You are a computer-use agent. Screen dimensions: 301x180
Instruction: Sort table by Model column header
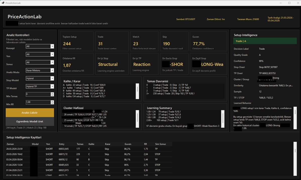click(x=35, y=144)
